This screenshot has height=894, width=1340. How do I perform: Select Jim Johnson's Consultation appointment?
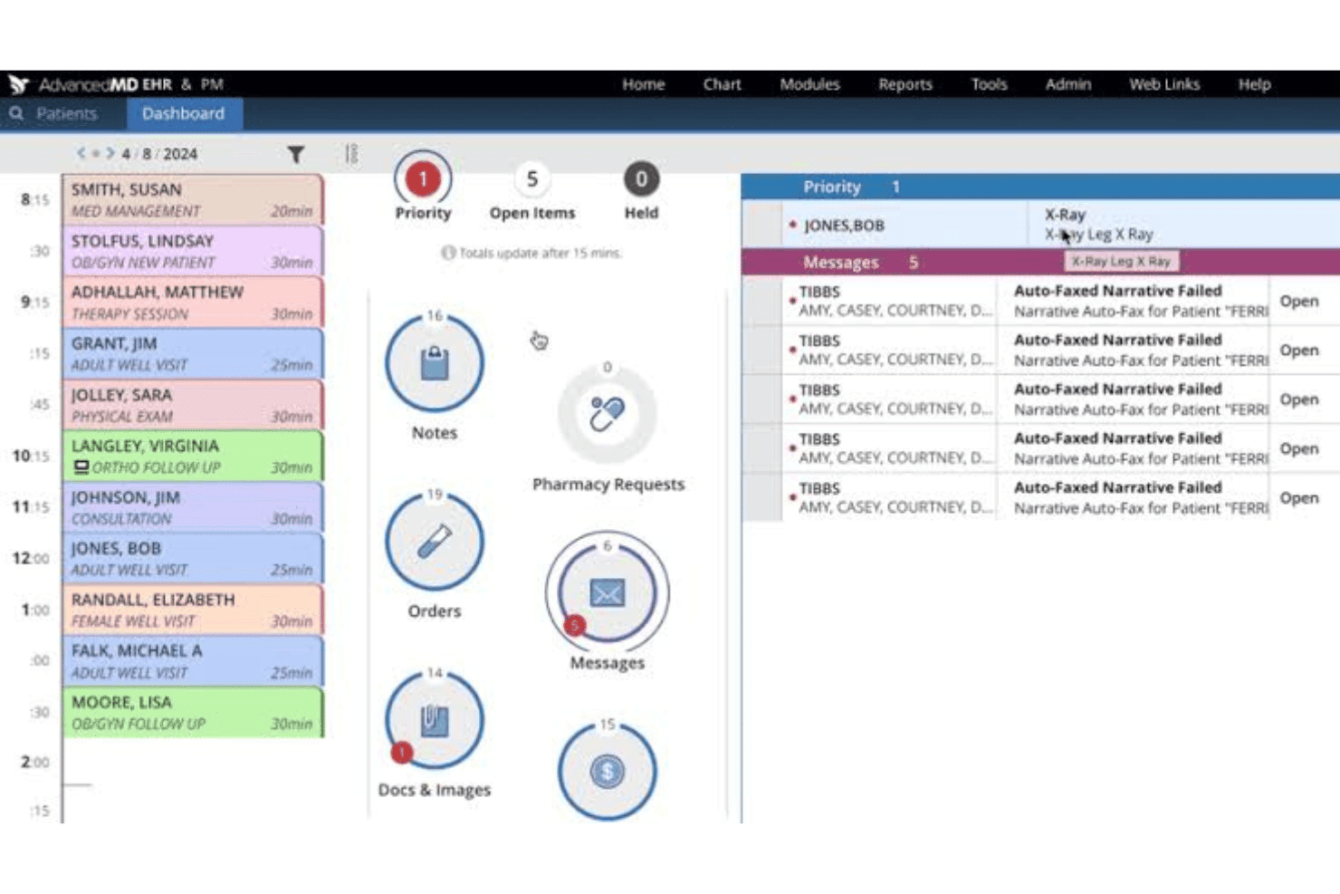[x=192, y=507]
